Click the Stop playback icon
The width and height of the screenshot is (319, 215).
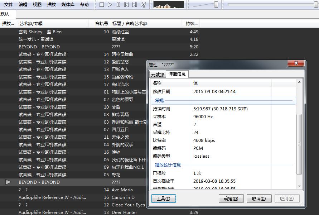click(101, 5)
